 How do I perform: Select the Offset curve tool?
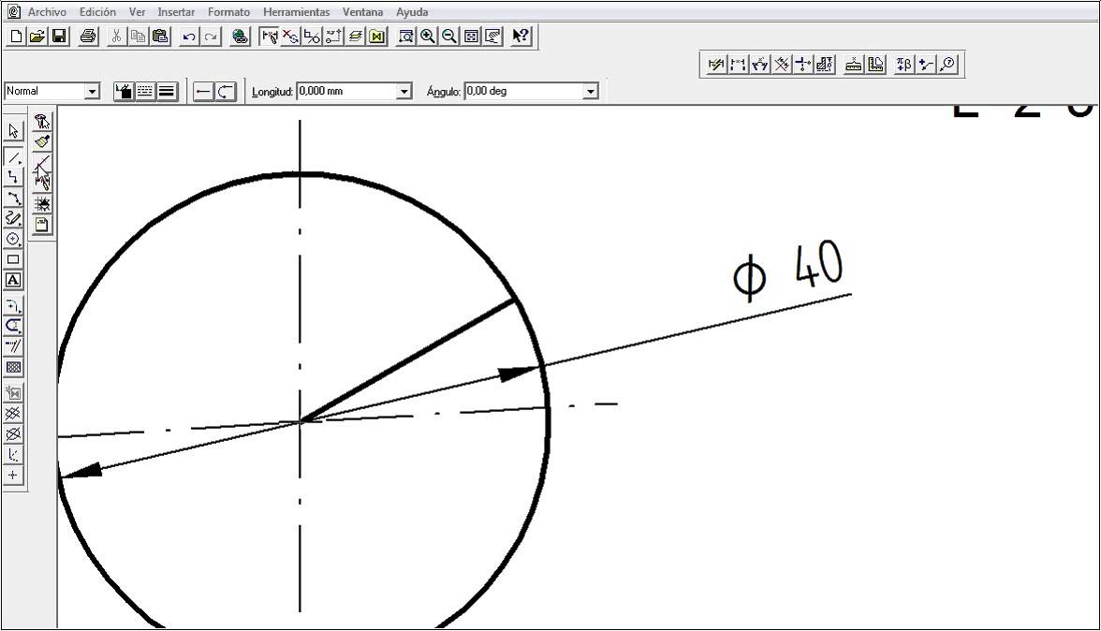[x=13, y=327]
